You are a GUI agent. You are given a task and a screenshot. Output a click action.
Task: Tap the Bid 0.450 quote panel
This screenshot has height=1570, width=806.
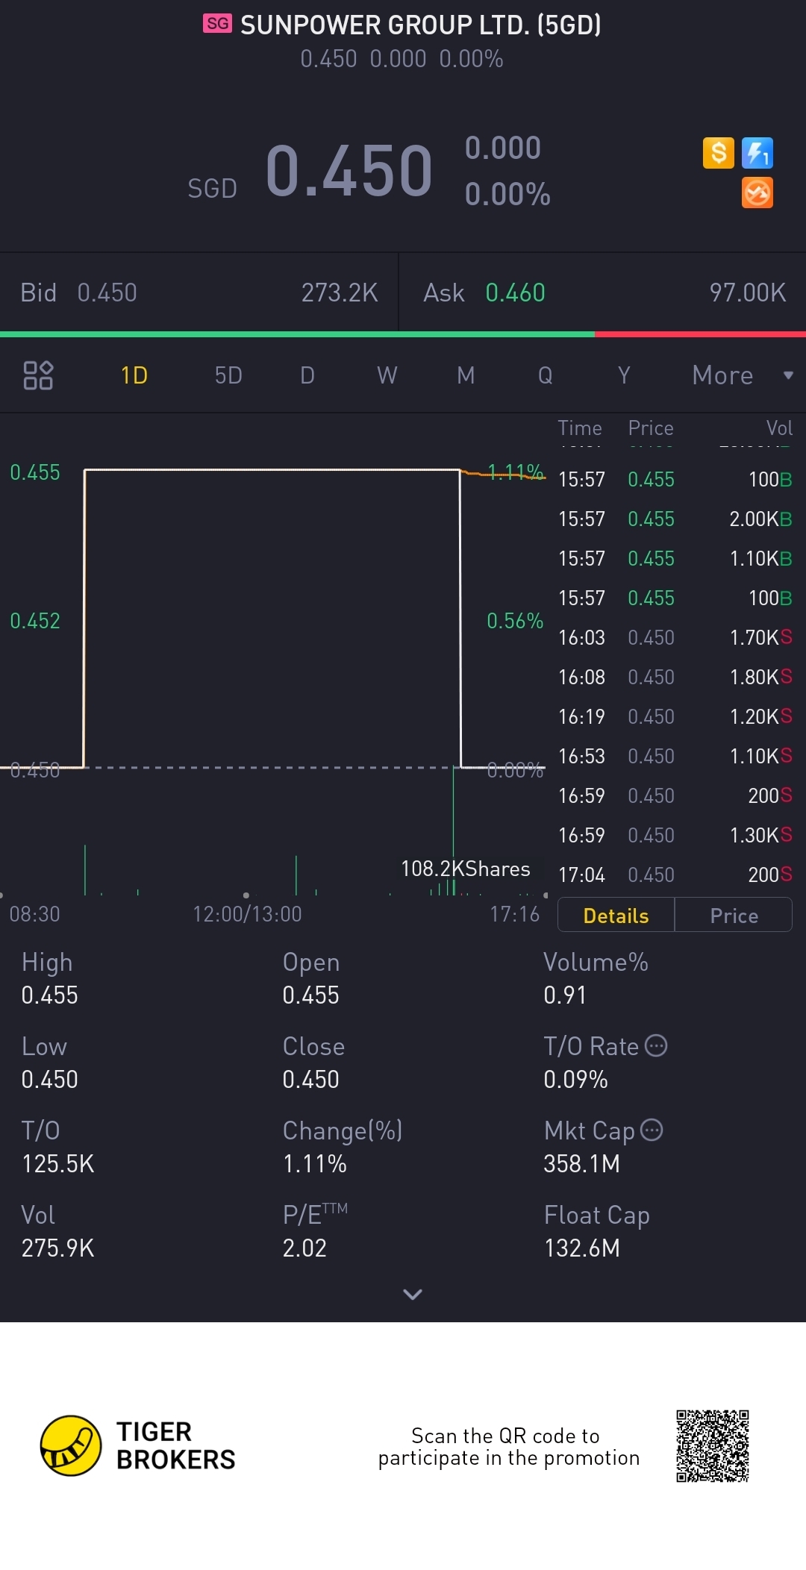(x=199, y=293)
